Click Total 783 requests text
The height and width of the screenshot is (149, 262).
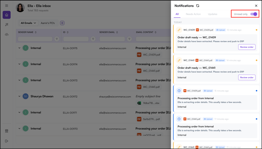(38, 11)
